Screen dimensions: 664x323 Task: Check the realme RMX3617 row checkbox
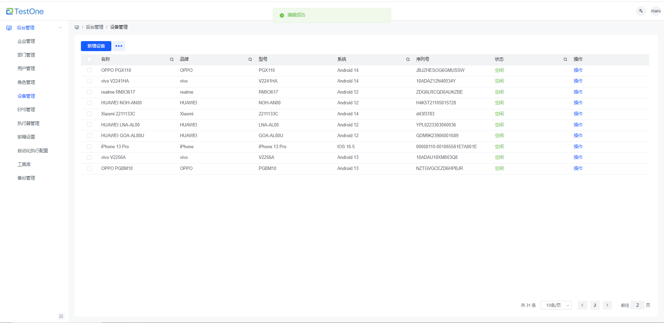[x=89, y=92]
